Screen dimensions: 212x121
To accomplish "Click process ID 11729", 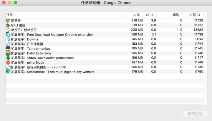I will click(199, 20).
